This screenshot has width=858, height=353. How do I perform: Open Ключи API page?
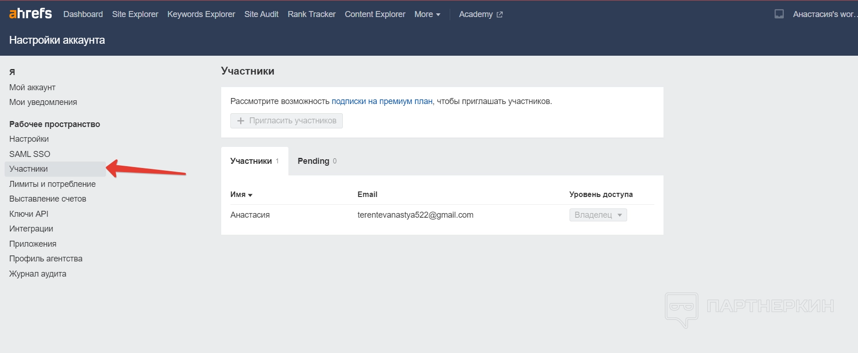(x=29, y=214)
